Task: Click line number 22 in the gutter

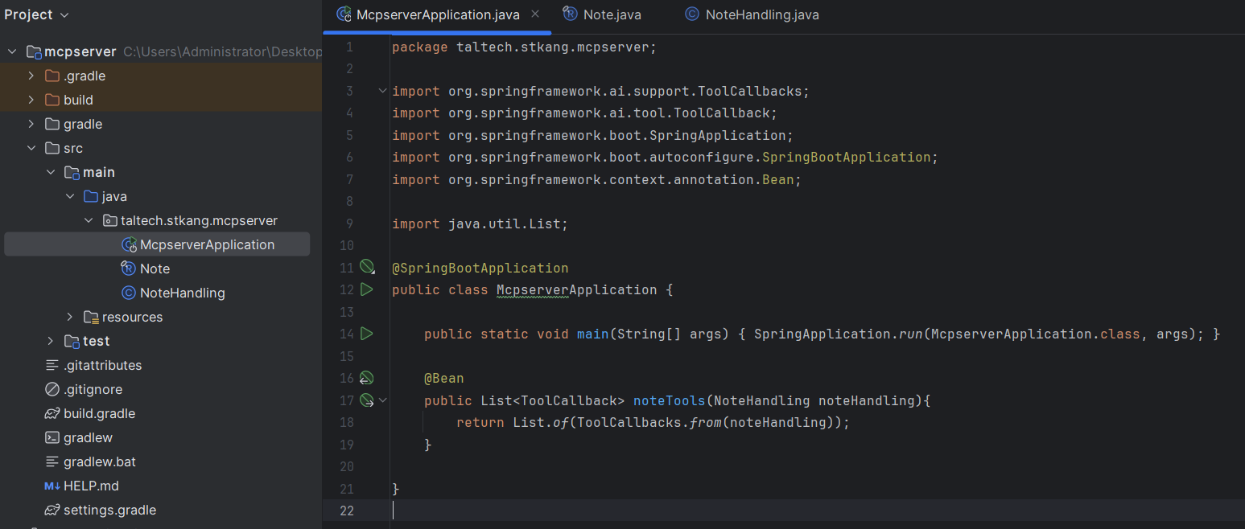Action: coord(346,511)
